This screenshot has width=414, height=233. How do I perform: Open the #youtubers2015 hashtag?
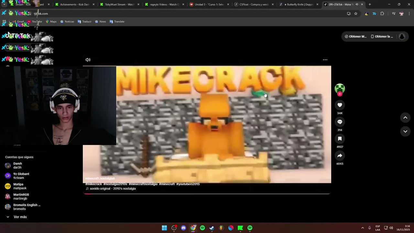188,184
